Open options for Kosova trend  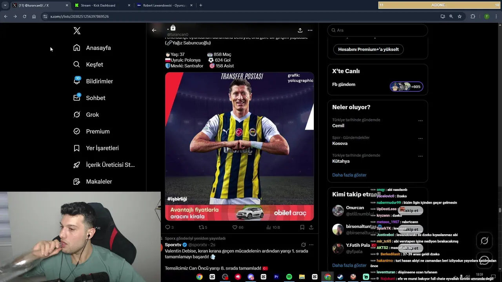[420, 138]
